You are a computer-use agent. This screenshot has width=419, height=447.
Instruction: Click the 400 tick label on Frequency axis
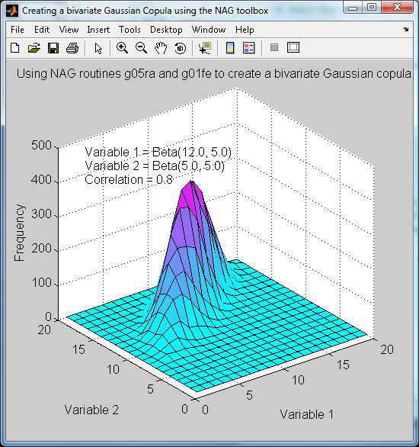(41, 179)
